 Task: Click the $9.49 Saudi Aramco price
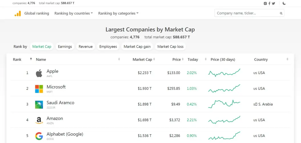pyautogui.click(x=176, y=104)
